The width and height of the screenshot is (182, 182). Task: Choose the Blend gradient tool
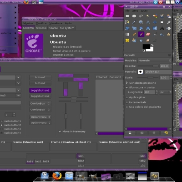(127, 35)
